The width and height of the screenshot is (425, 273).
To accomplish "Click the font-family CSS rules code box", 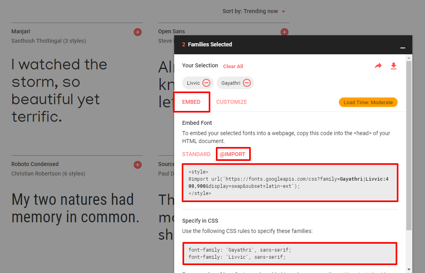I will [290, 254].
